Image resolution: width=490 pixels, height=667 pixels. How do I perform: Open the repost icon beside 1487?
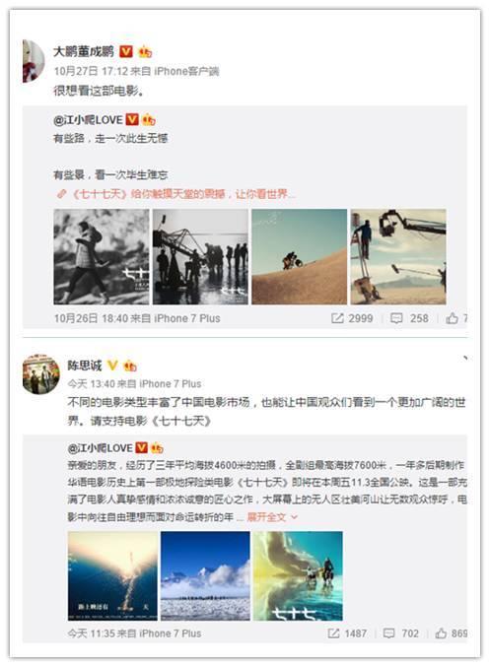pyautogui.click(x=334, y=633)
